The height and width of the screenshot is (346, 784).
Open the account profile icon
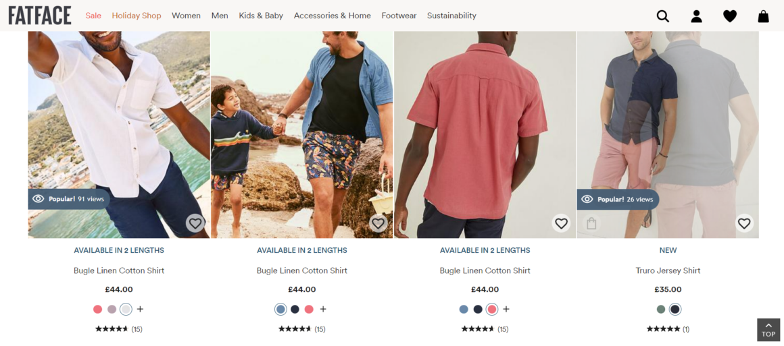(x=696, y=16)
